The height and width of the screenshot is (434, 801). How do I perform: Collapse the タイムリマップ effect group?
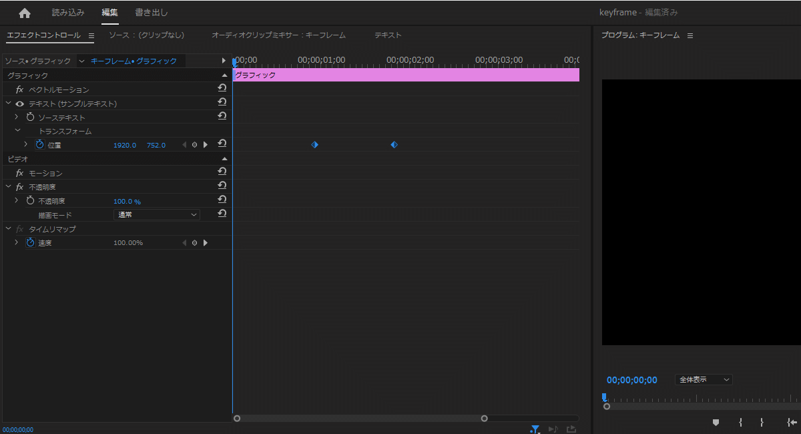click(9, 229)
